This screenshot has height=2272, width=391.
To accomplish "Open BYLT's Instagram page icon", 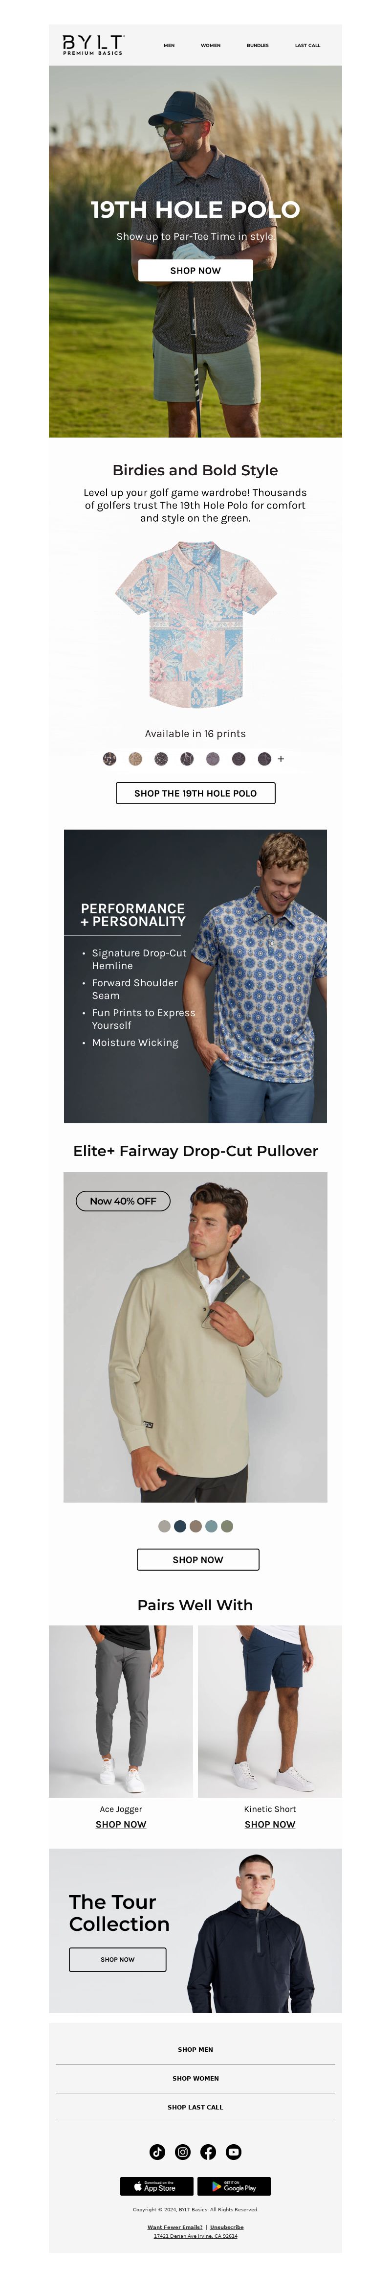I will click(x=182, y=2151).
